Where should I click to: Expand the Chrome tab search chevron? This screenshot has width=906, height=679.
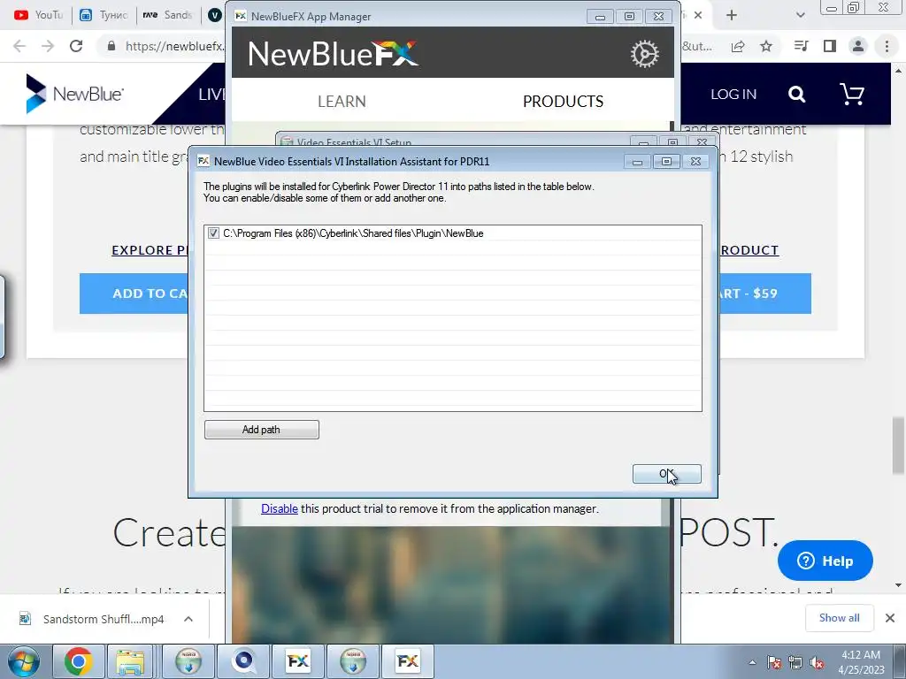pyautogui.click(x=800, y=15)
